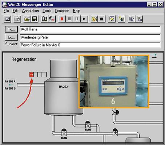Click the Cc... button
This screenshot has width=165, height=145.
[x=11, y=37]
